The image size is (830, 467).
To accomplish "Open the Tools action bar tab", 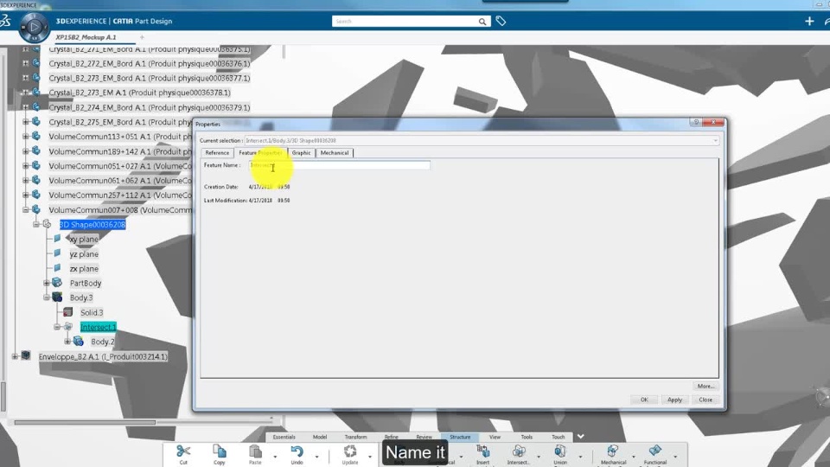I will [x=527, y=437].
